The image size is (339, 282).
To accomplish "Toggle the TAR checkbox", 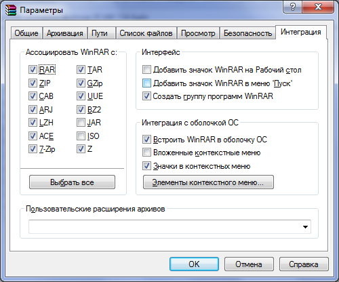I will click(81, 70).
